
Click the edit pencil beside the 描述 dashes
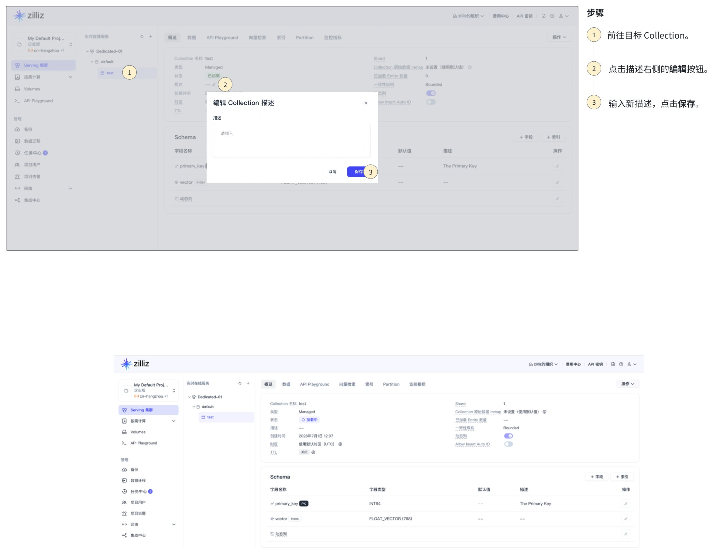214,84
